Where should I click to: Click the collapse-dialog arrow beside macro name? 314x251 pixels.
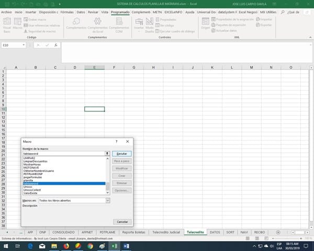point(108,154)
